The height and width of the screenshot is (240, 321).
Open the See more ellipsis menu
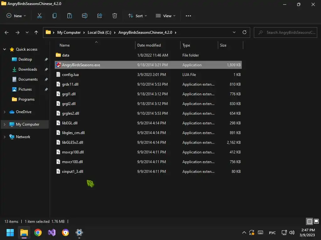[x=188, y=16]
